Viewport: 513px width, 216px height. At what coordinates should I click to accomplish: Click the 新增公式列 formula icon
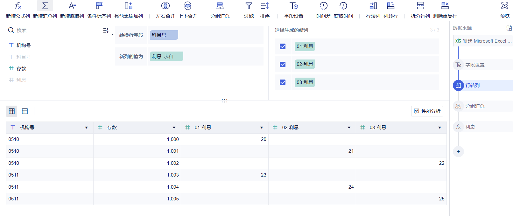[18, 6]
